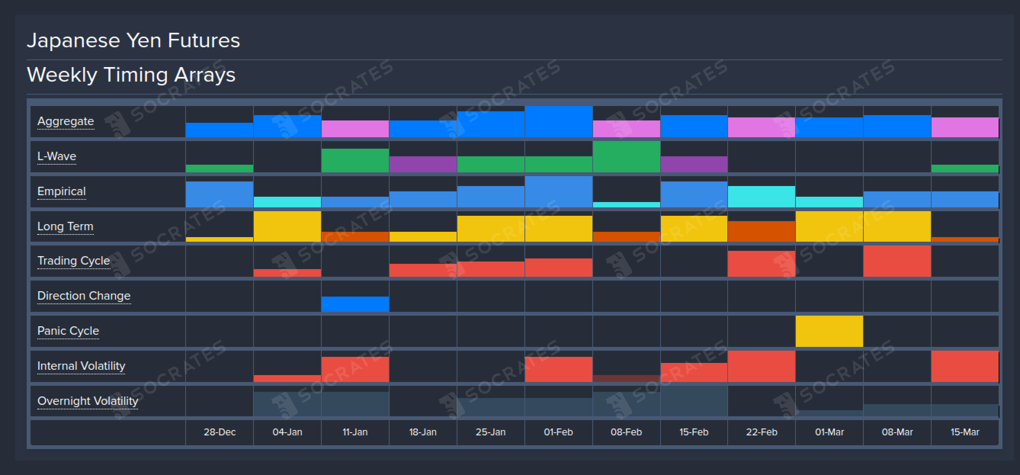Click the cyan Empirical bar for 04-Jan
Viewport: 1020px width, 475px height.
click(287, 202)
